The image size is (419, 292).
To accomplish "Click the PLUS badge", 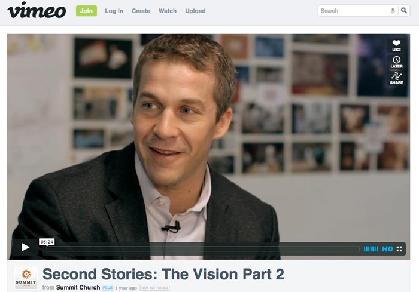I will pyautogui.click(x=108, y=288).
